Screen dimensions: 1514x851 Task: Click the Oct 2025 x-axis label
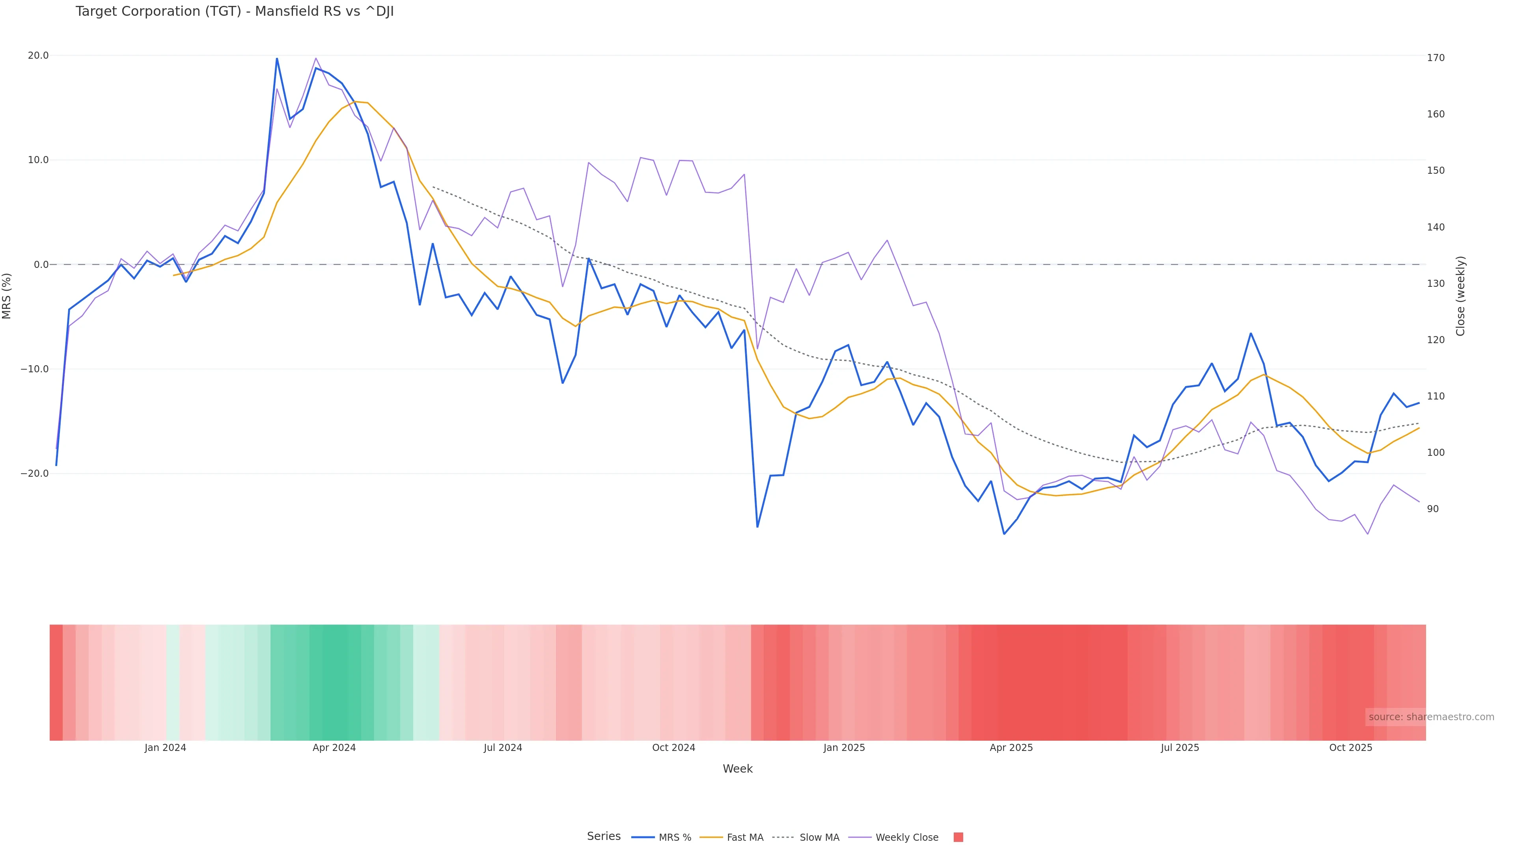click(1351, 748)
